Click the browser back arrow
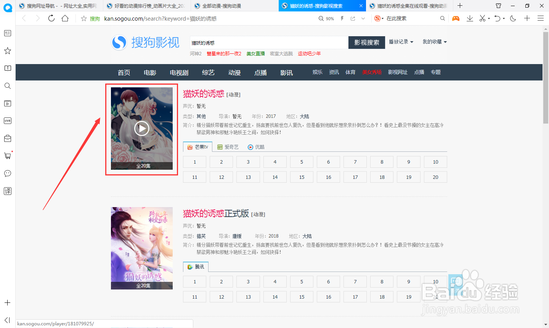The width and height of the screenshot is (549, 328). tap(24, 18)
